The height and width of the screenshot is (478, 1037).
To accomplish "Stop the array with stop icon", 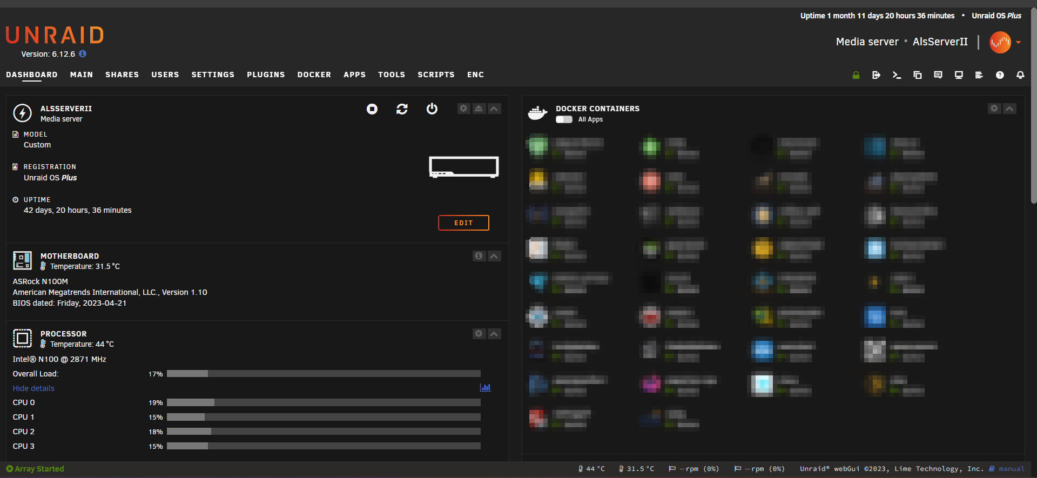I will pos(372,109).
